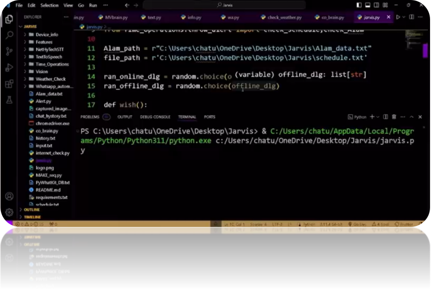Viewport: 431px width, 298px height.
Task: Kill terminal using the trash icon
Action: (x=394, y=117)
